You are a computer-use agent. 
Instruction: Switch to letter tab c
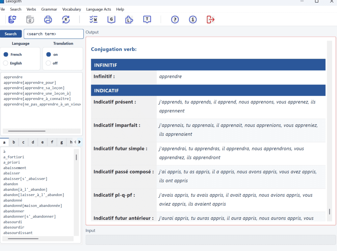tap(23, 142)
